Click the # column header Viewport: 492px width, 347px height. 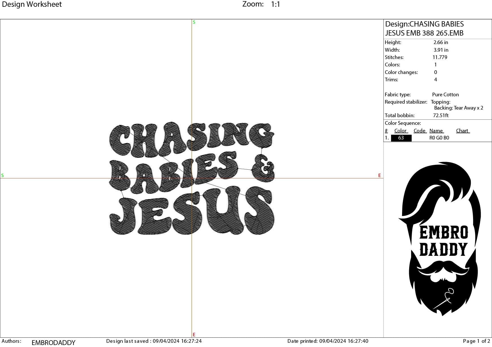386,131
